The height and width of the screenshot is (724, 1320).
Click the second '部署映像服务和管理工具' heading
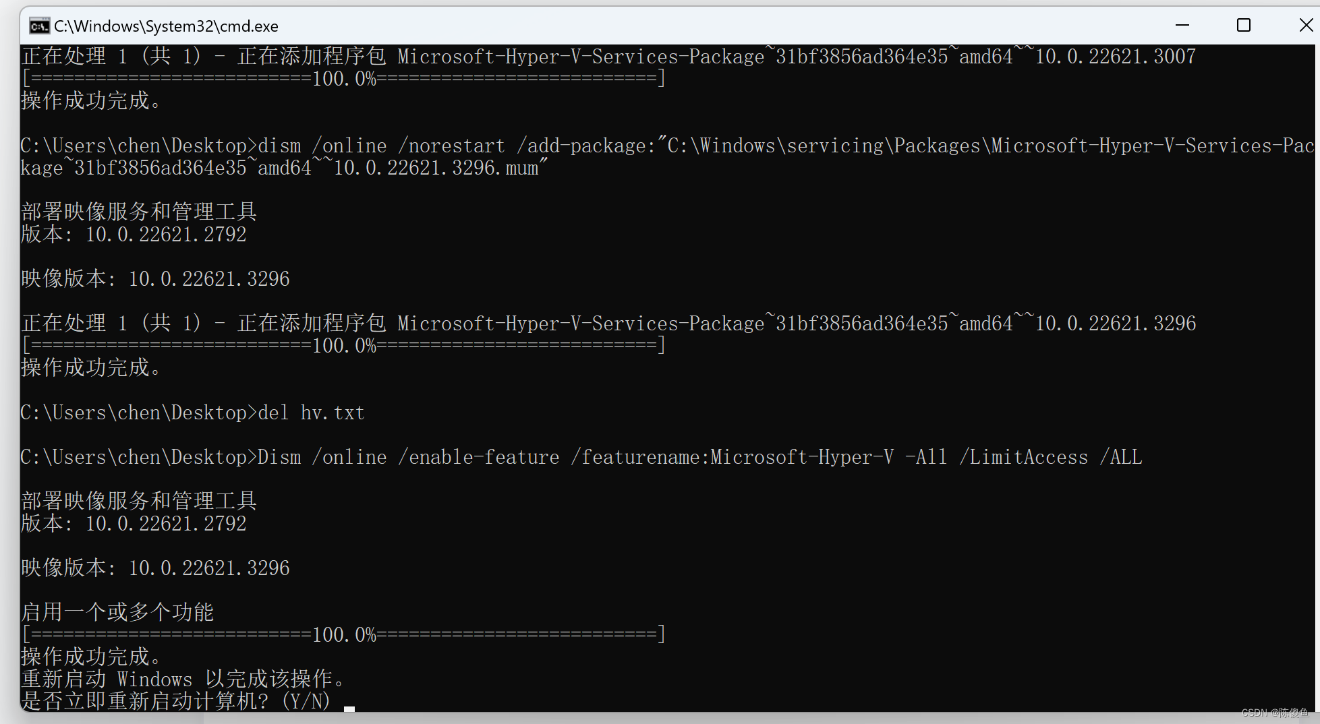[x=139, y=501]
